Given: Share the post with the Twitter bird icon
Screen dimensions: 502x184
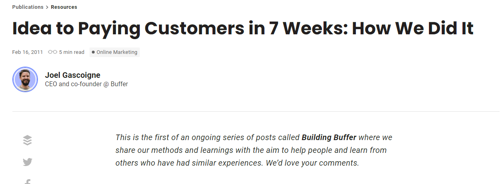Looking at the screenshot, I should (27, 162).
